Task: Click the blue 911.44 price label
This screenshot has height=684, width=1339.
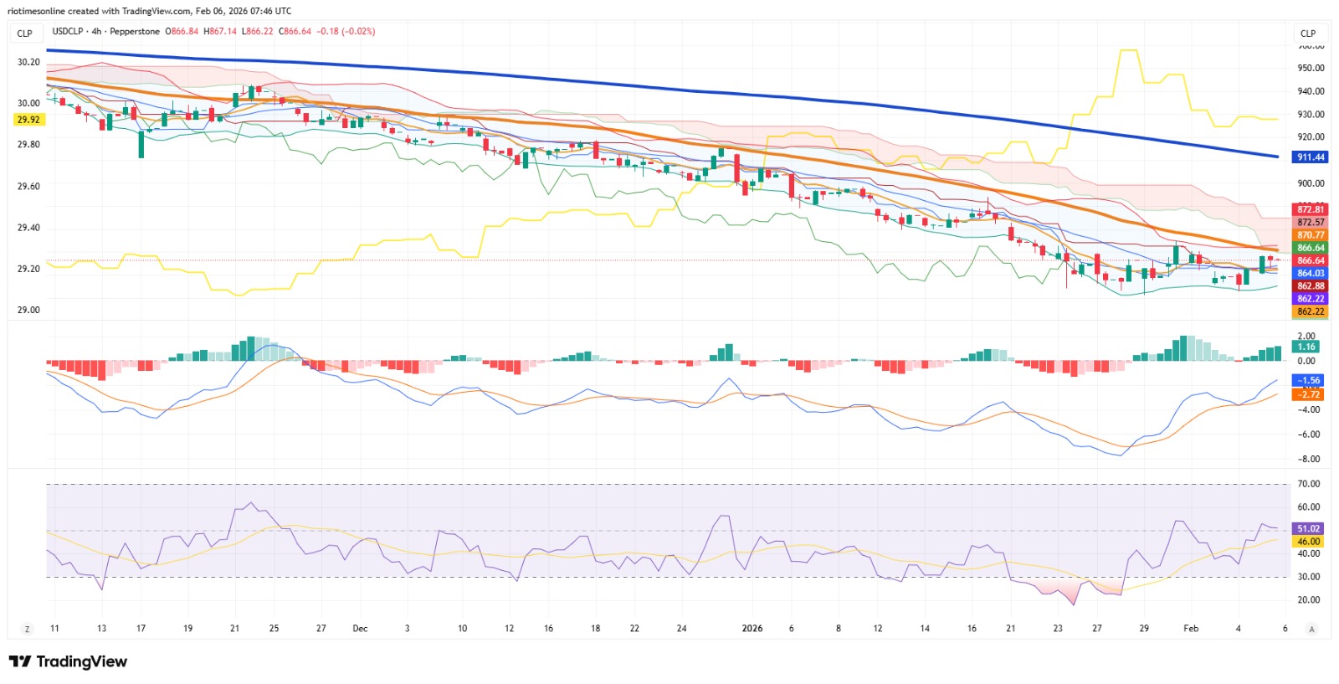Action: (x=1311, y=157)
